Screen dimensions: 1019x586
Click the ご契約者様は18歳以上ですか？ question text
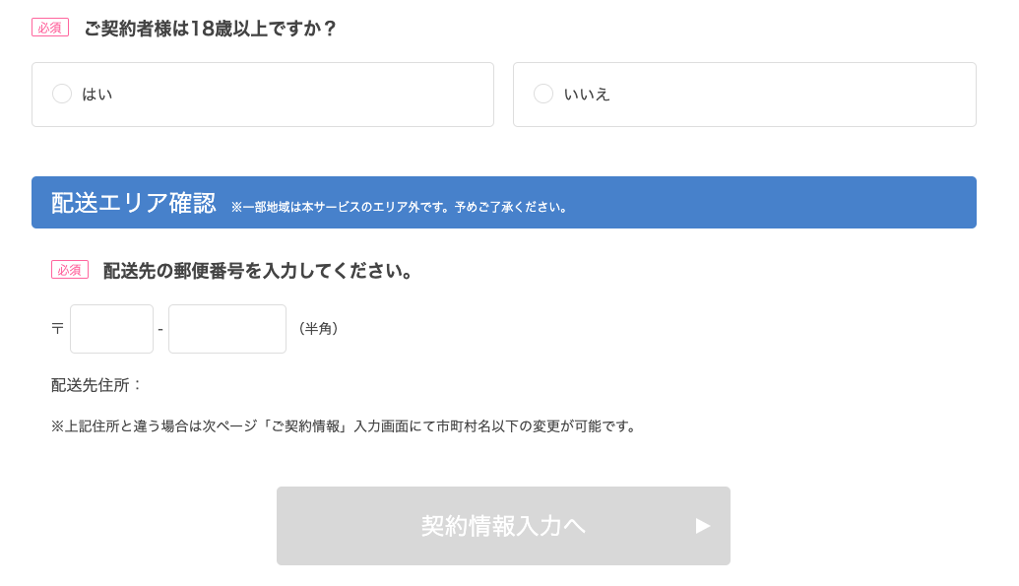point(210,29)
